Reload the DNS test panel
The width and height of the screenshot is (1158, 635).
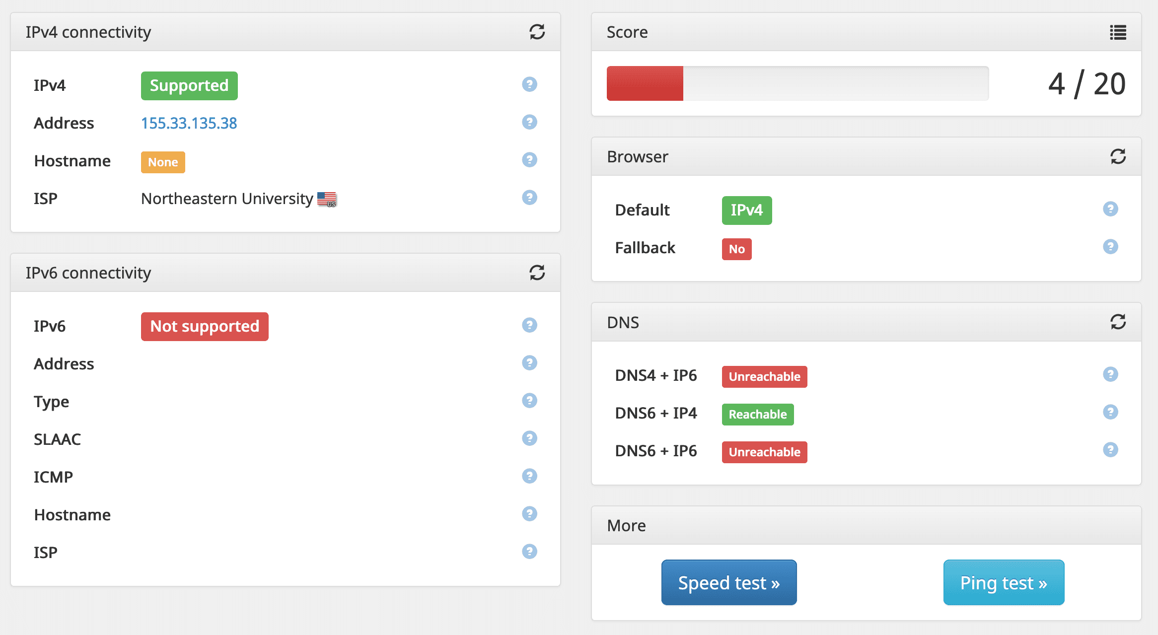coord(1118,322)
